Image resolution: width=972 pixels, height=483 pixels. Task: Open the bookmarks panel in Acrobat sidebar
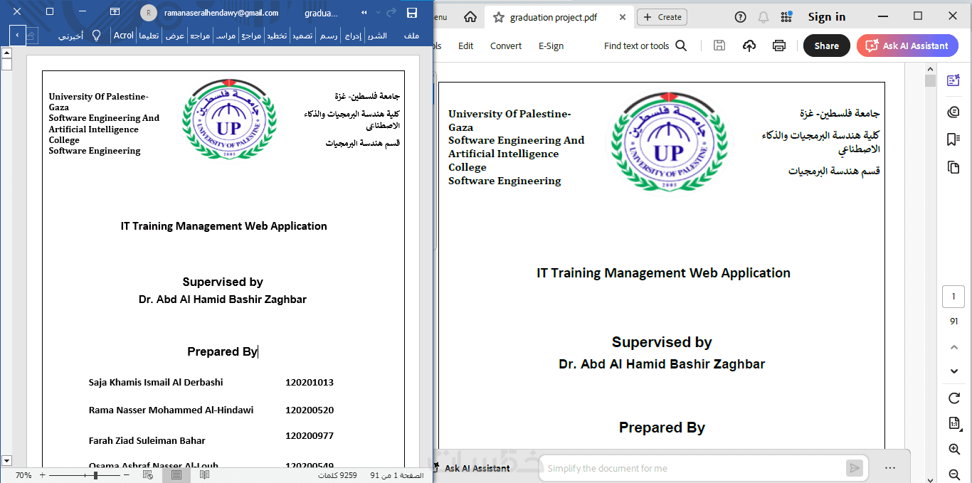953,139
